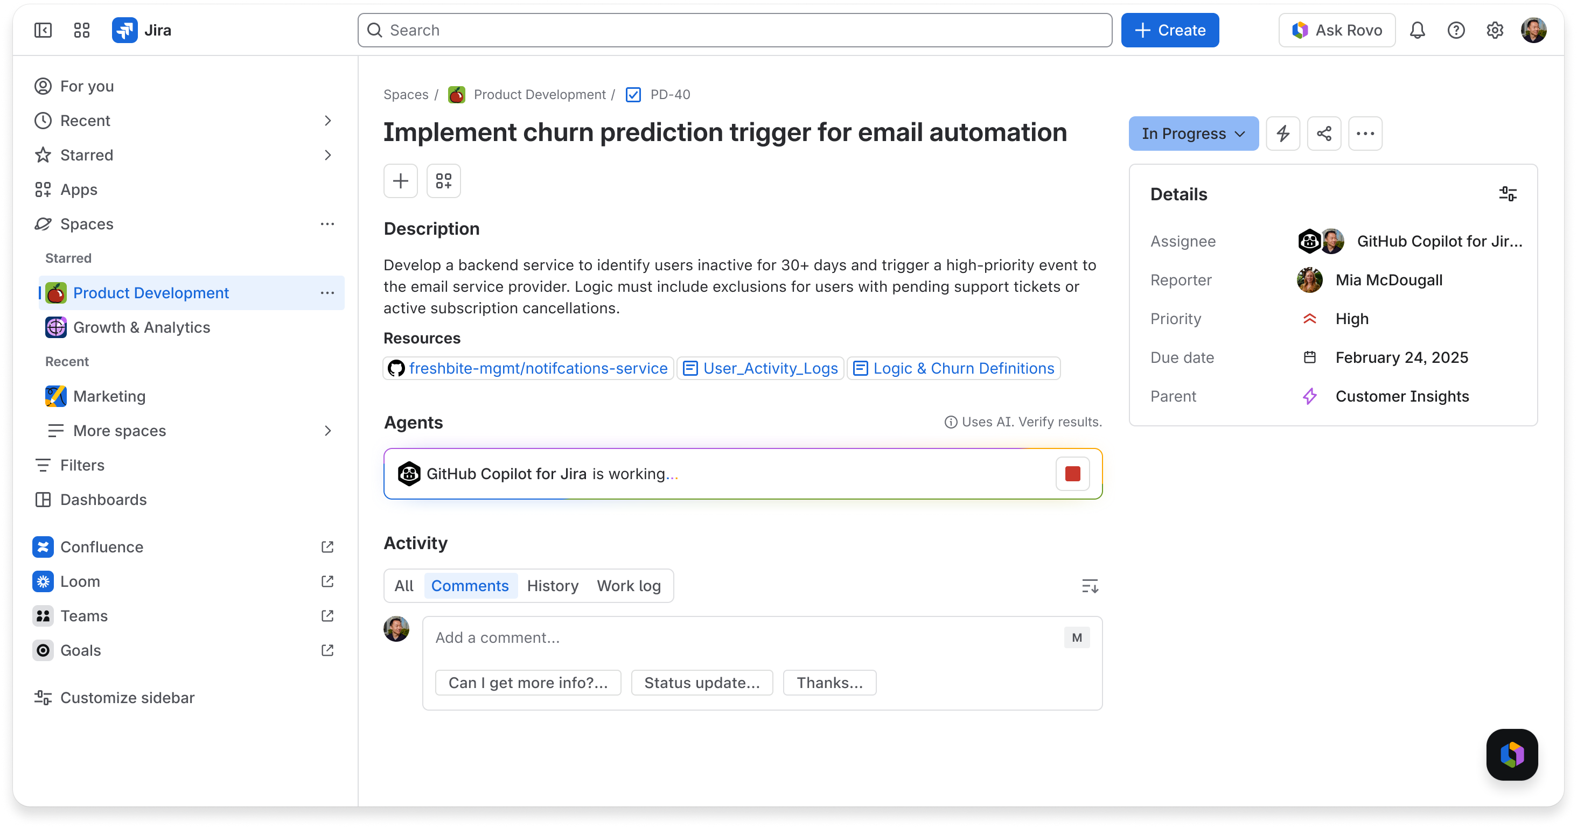Select the History activity tab
The height and width of the screenshot is (828, 1577).
point(552,586)
